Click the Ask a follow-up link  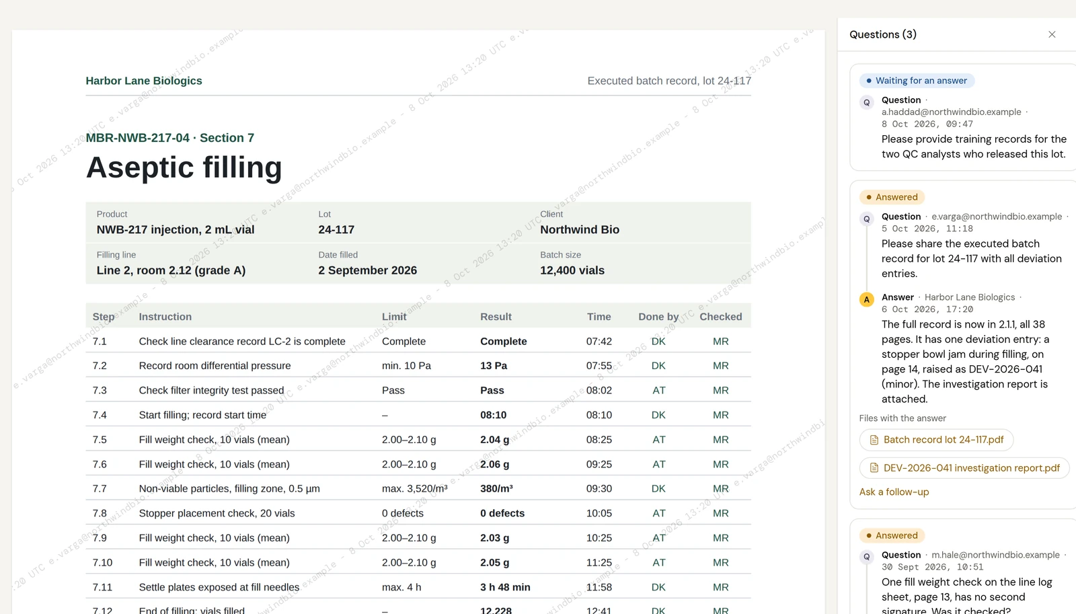(894, 492)
